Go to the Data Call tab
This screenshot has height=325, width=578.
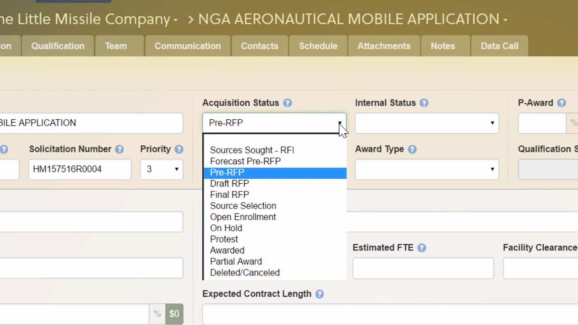(x=499, y=46)
